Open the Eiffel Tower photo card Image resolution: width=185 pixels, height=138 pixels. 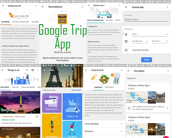(20, 102)
